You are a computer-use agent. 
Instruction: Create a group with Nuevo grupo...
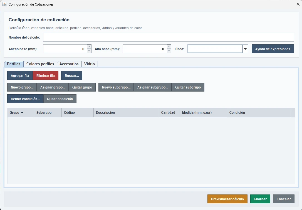point(22,87)
